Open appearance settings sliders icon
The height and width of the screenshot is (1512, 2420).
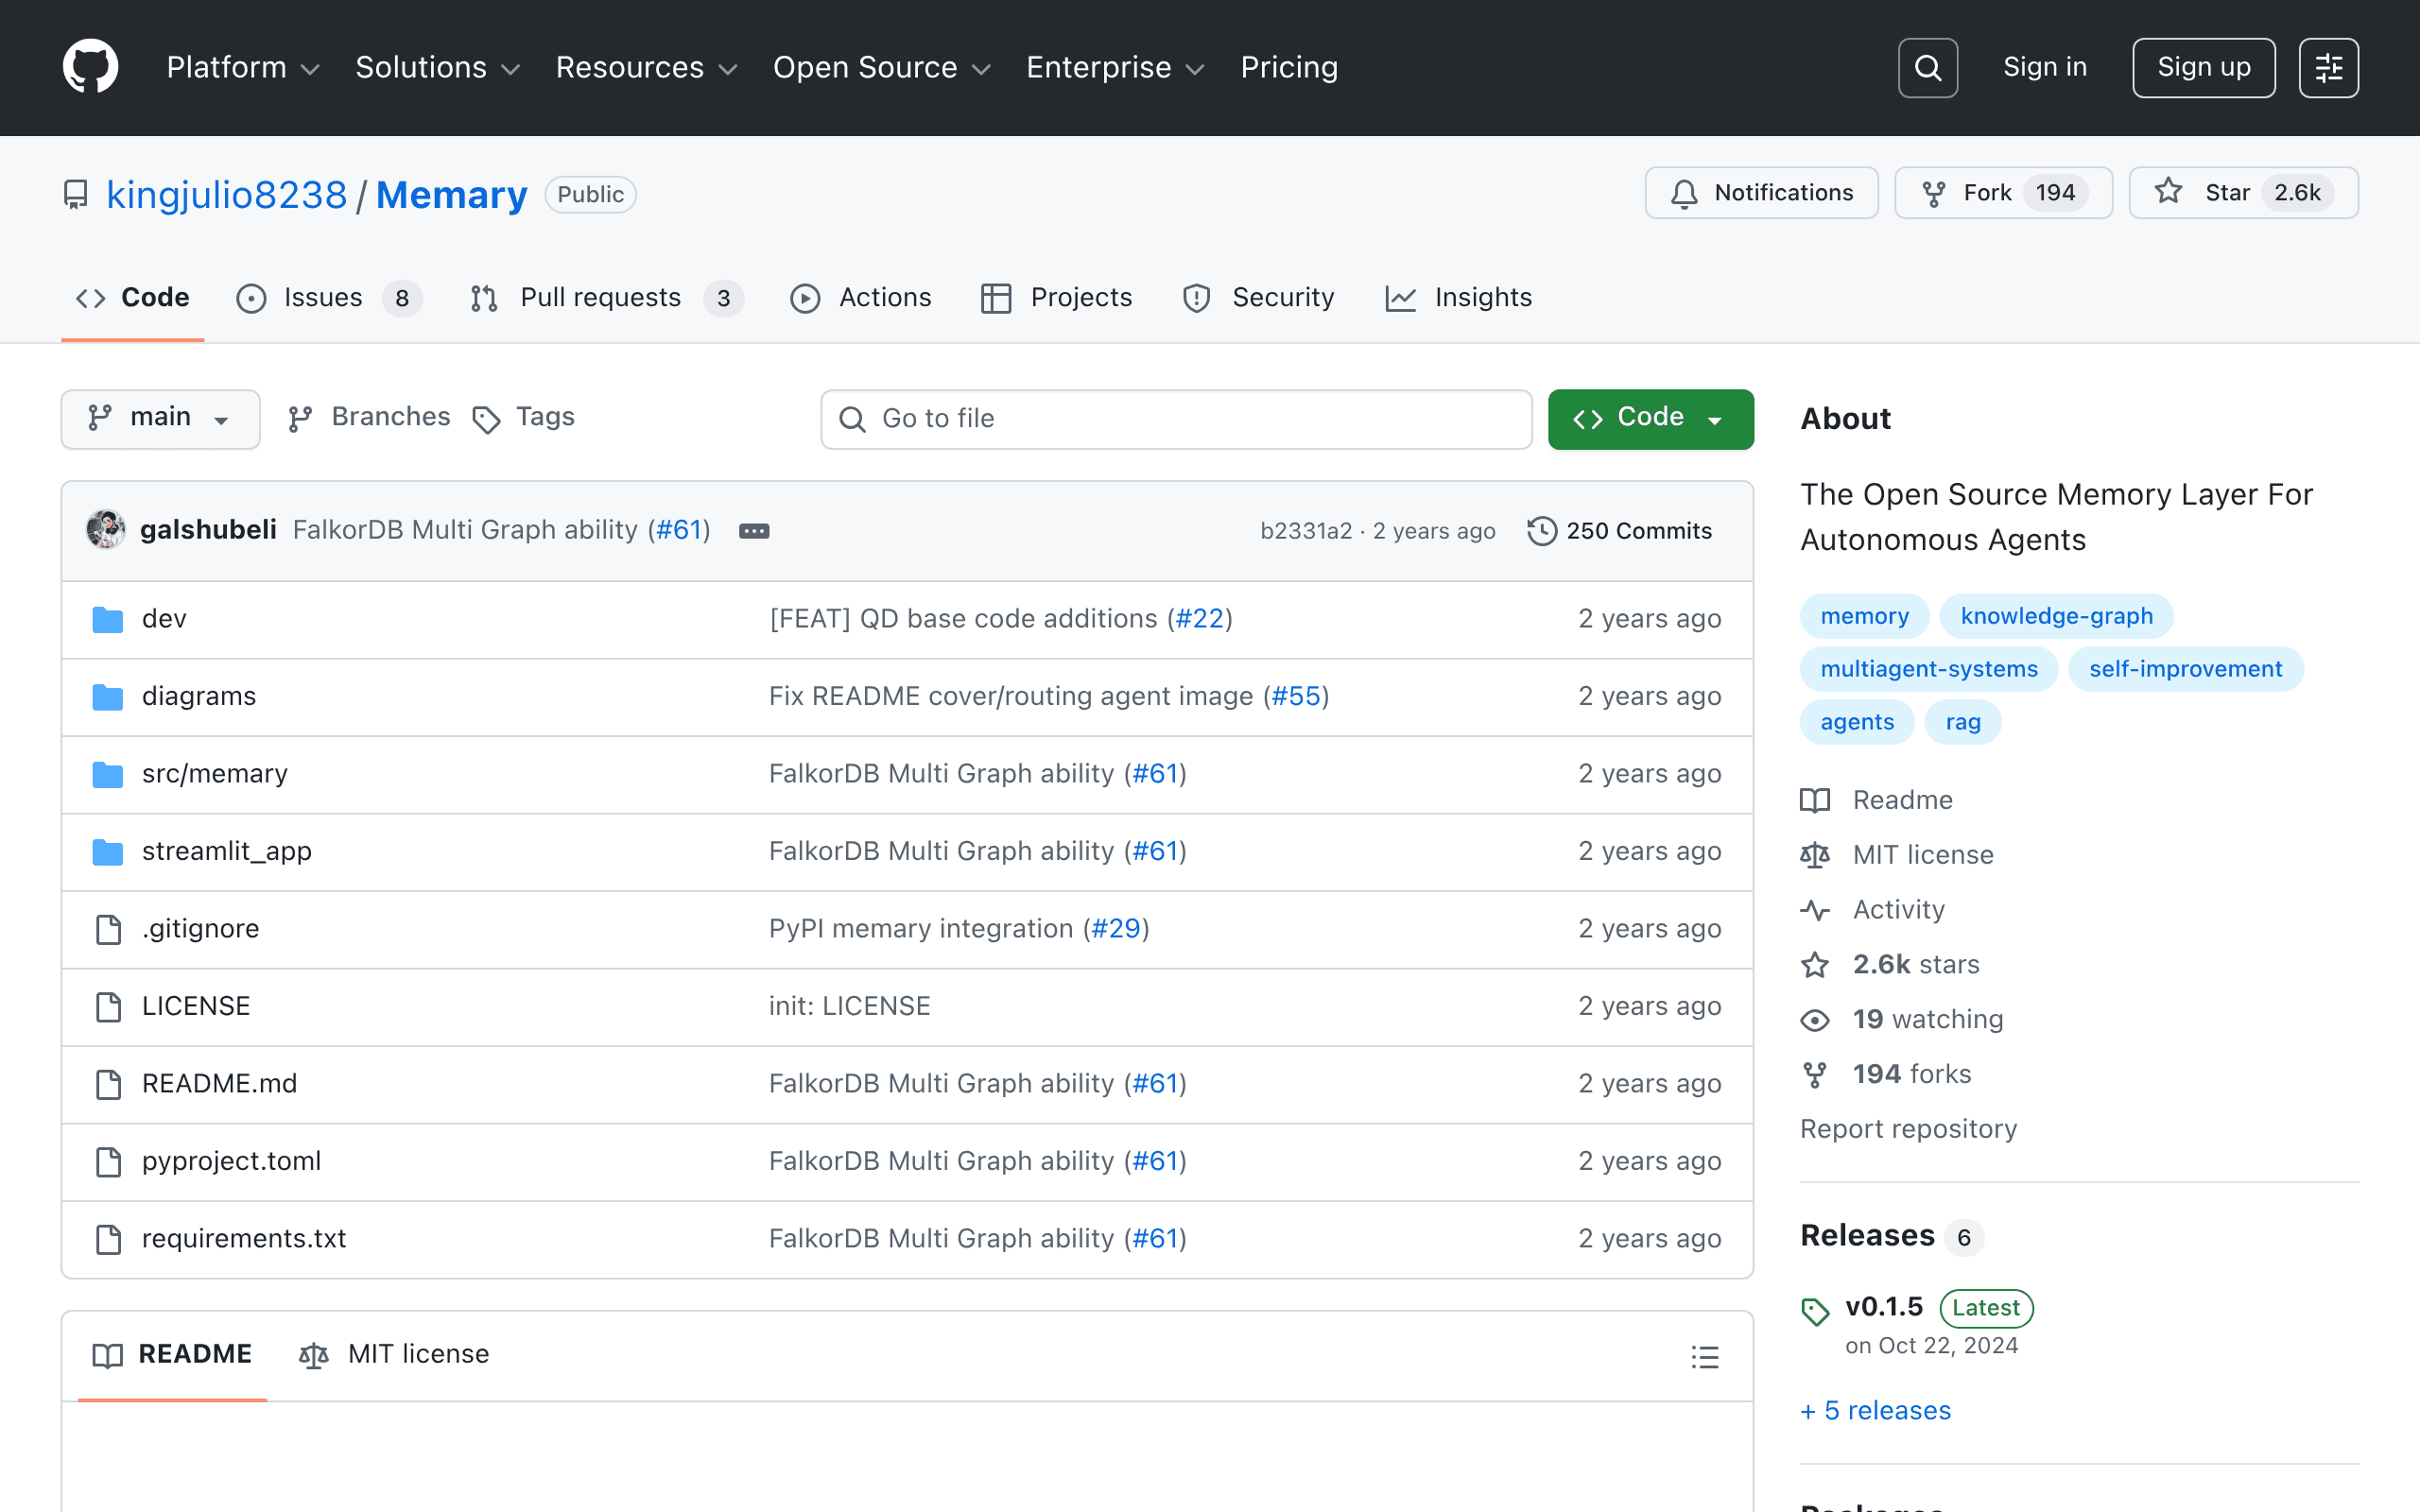[2328, 67]
